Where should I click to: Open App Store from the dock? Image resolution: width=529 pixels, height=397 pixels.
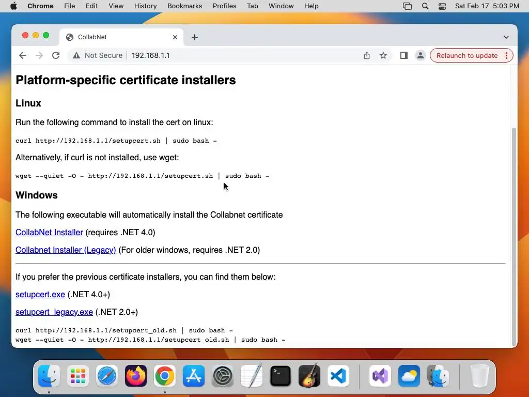pos(194,376)
